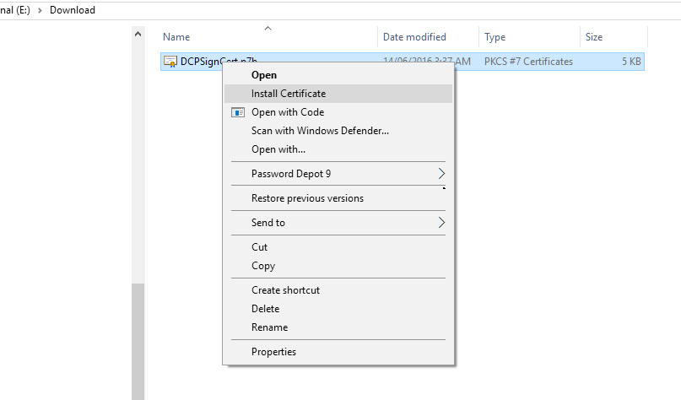Screen dimensions: 681x400
Task: Click the DCPSignCert.p7b certificate file icon
Action: (x=170, y=62)
